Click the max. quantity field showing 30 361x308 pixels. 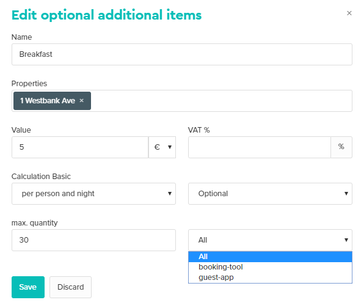(93, 240)
